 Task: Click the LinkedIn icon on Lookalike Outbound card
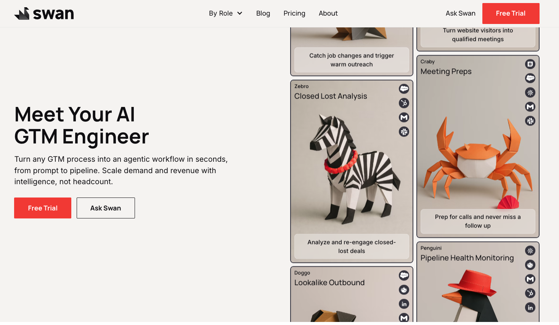pos(404,304)
